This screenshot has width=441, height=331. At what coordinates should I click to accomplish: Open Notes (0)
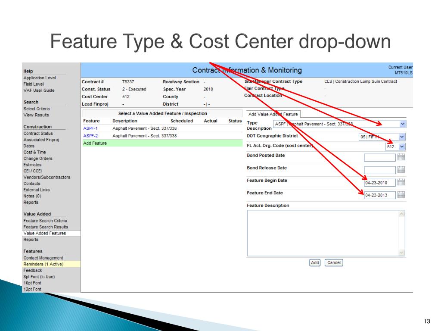(x=32, y=196)
